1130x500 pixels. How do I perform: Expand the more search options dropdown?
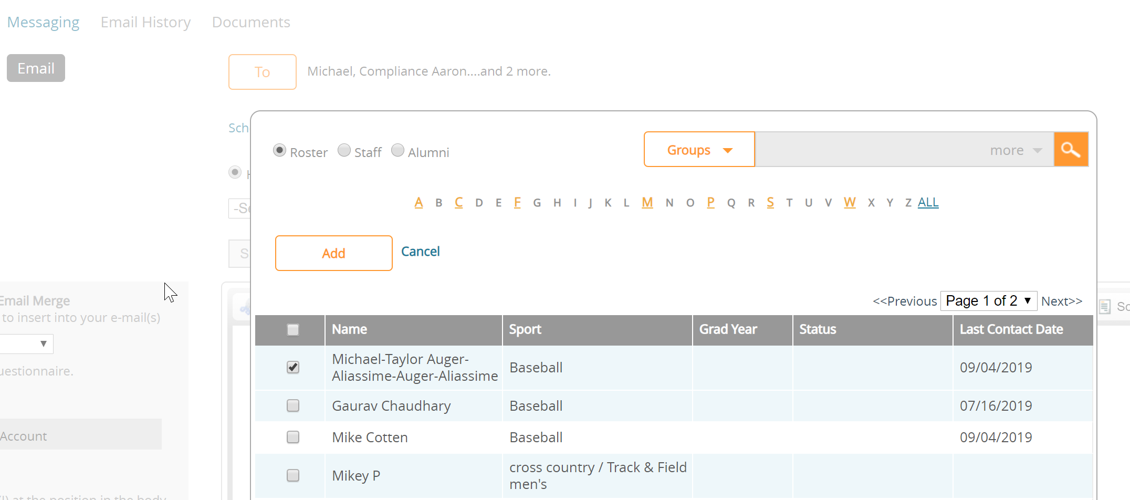click(1016, 150)
